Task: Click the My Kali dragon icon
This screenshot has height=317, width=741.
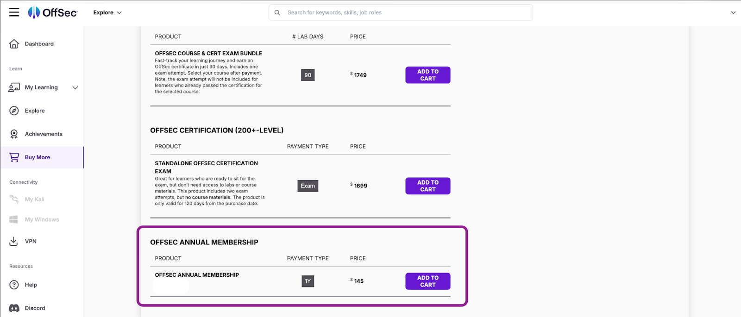Action: pos(14,199)
